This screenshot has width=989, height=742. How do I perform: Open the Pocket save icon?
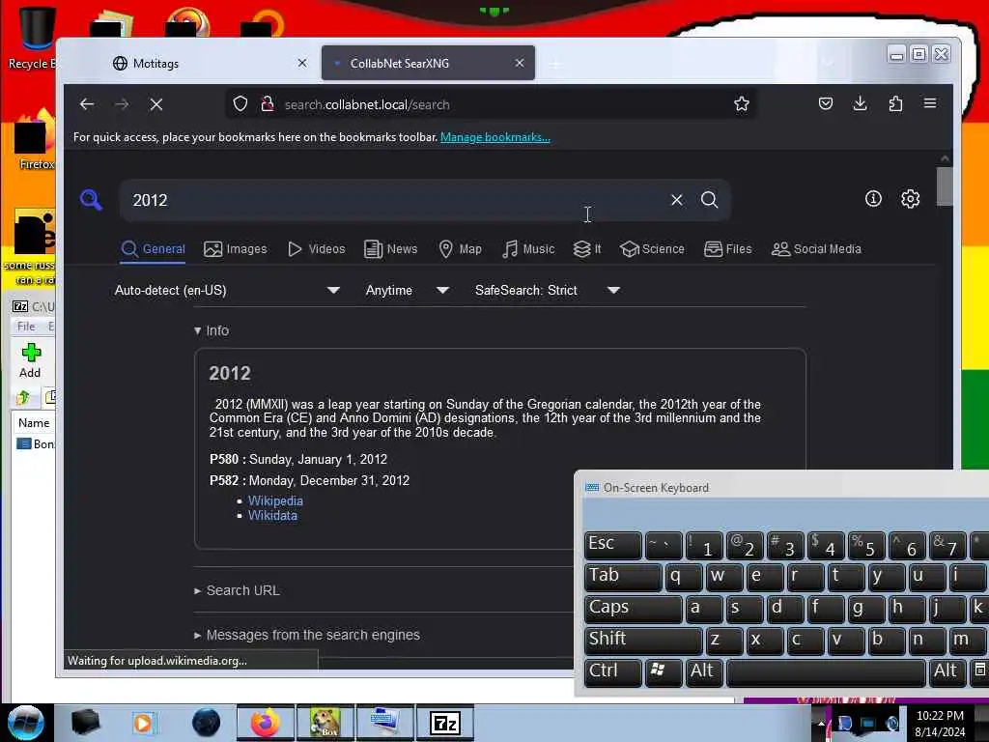(x=826, y=103)
